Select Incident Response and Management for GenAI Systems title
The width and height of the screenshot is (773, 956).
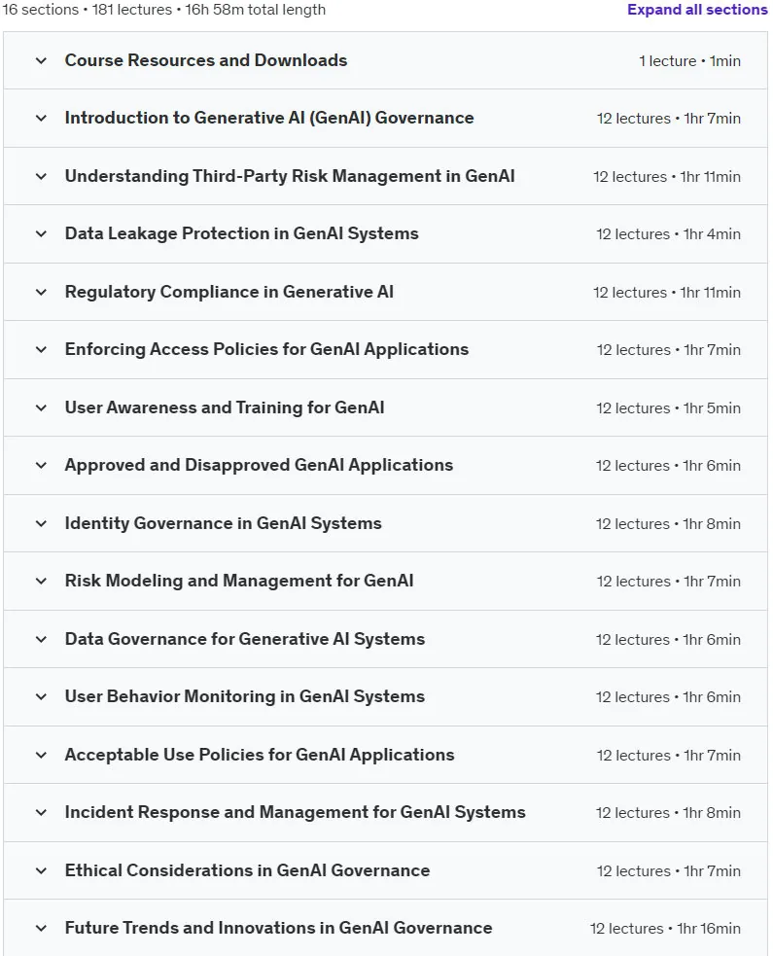tap(295, 813)
